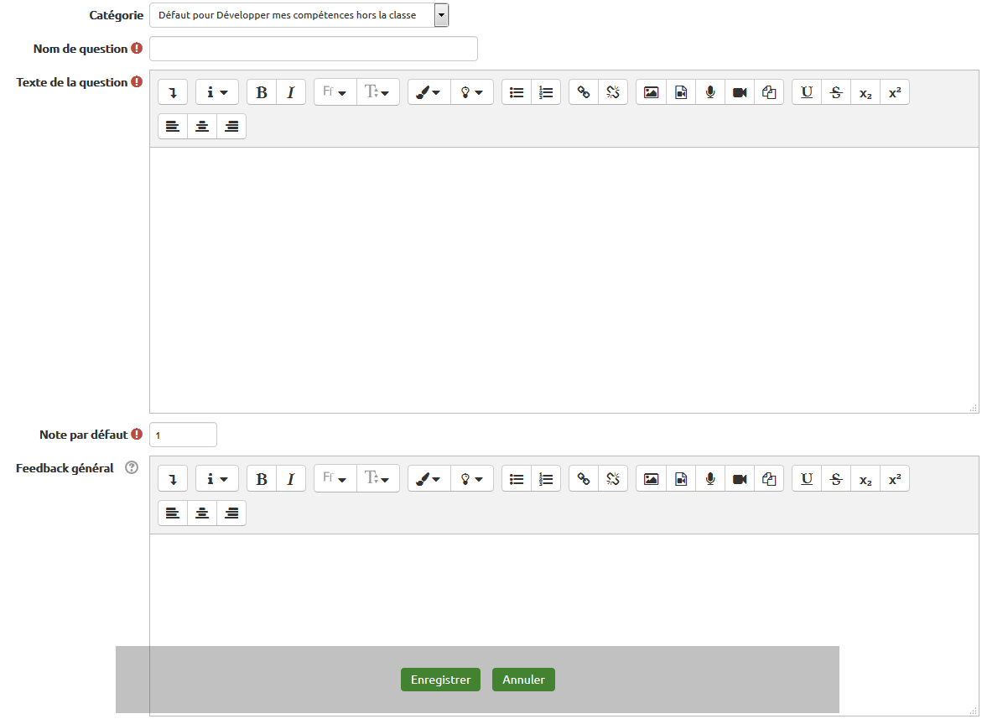
Task: Record audio in the Feedback général editor
Action: point(710,479)
